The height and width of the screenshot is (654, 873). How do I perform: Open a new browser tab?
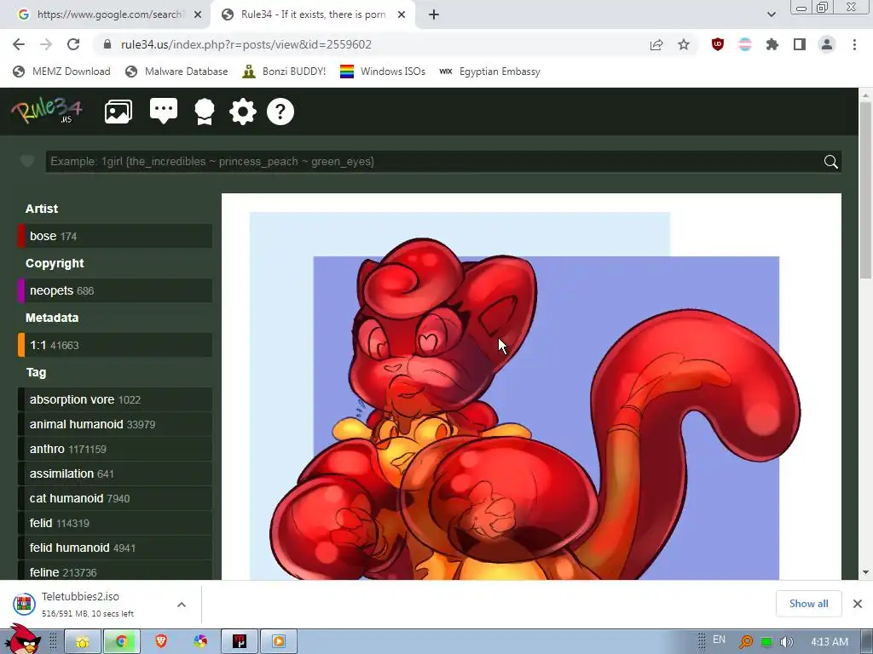434,15
